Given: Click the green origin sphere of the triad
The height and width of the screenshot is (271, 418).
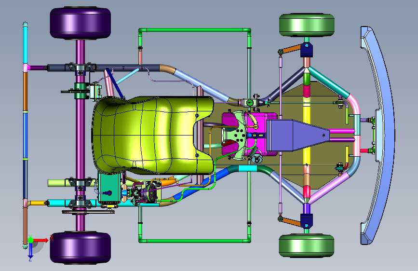Looking at the screenshot, I should point(31,240).
